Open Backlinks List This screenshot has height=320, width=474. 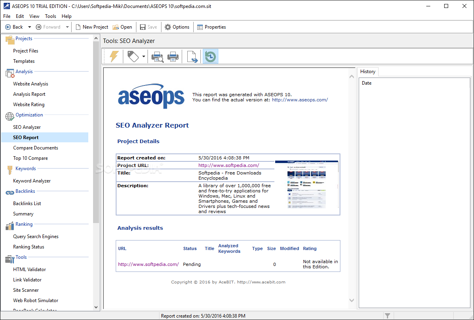pyautogui.click(x=27, y=204)
